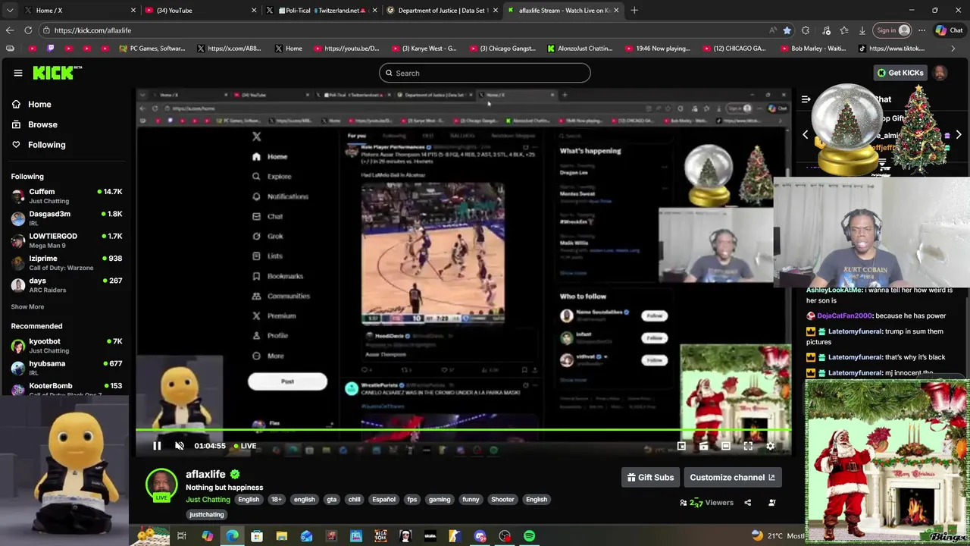970x546 pixels.
Task: Open a new browser tab
Action: tap(634, 11)
